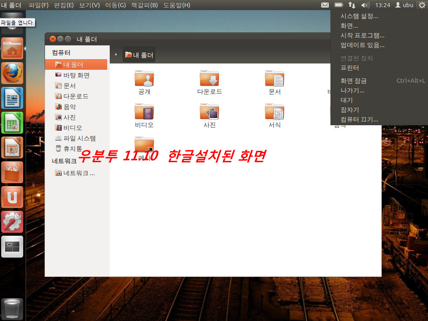Open Ubuntu One launcher icon

(12, 197)
